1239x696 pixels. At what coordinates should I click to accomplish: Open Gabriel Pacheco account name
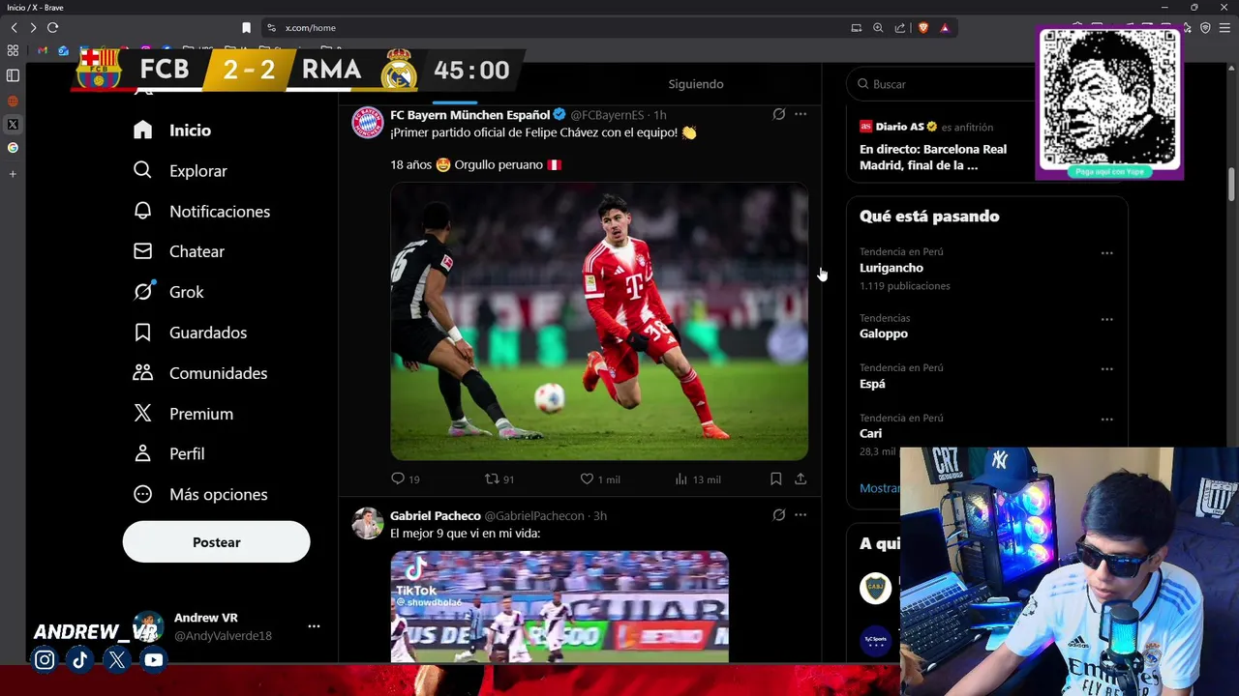coord(436,516)
